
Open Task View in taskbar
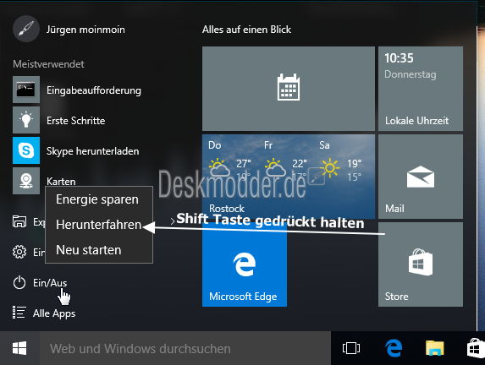click(351, 348)
